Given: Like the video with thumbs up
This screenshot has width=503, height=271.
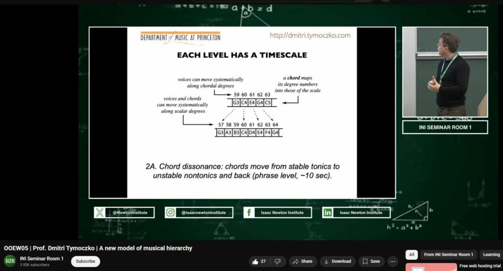Looking at the screenshot, I should pos(259,261).
